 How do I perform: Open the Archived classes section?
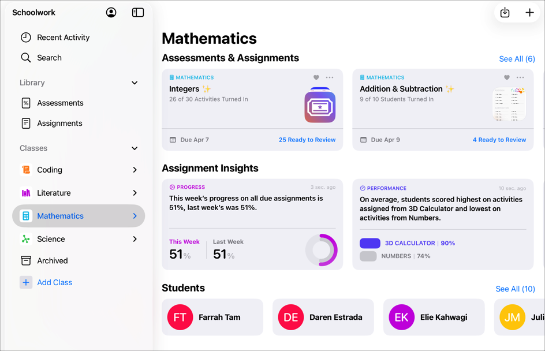(x=51, y=260)
